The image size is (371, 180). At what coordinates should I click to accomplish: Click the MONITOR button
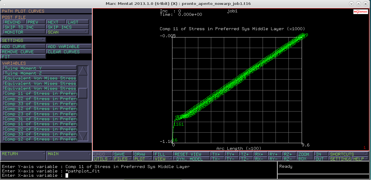24,32
